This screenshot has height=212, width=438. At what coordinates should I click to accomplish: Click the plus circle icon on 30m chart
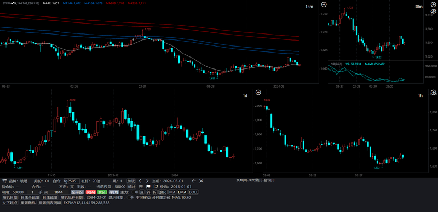[434, 4]
